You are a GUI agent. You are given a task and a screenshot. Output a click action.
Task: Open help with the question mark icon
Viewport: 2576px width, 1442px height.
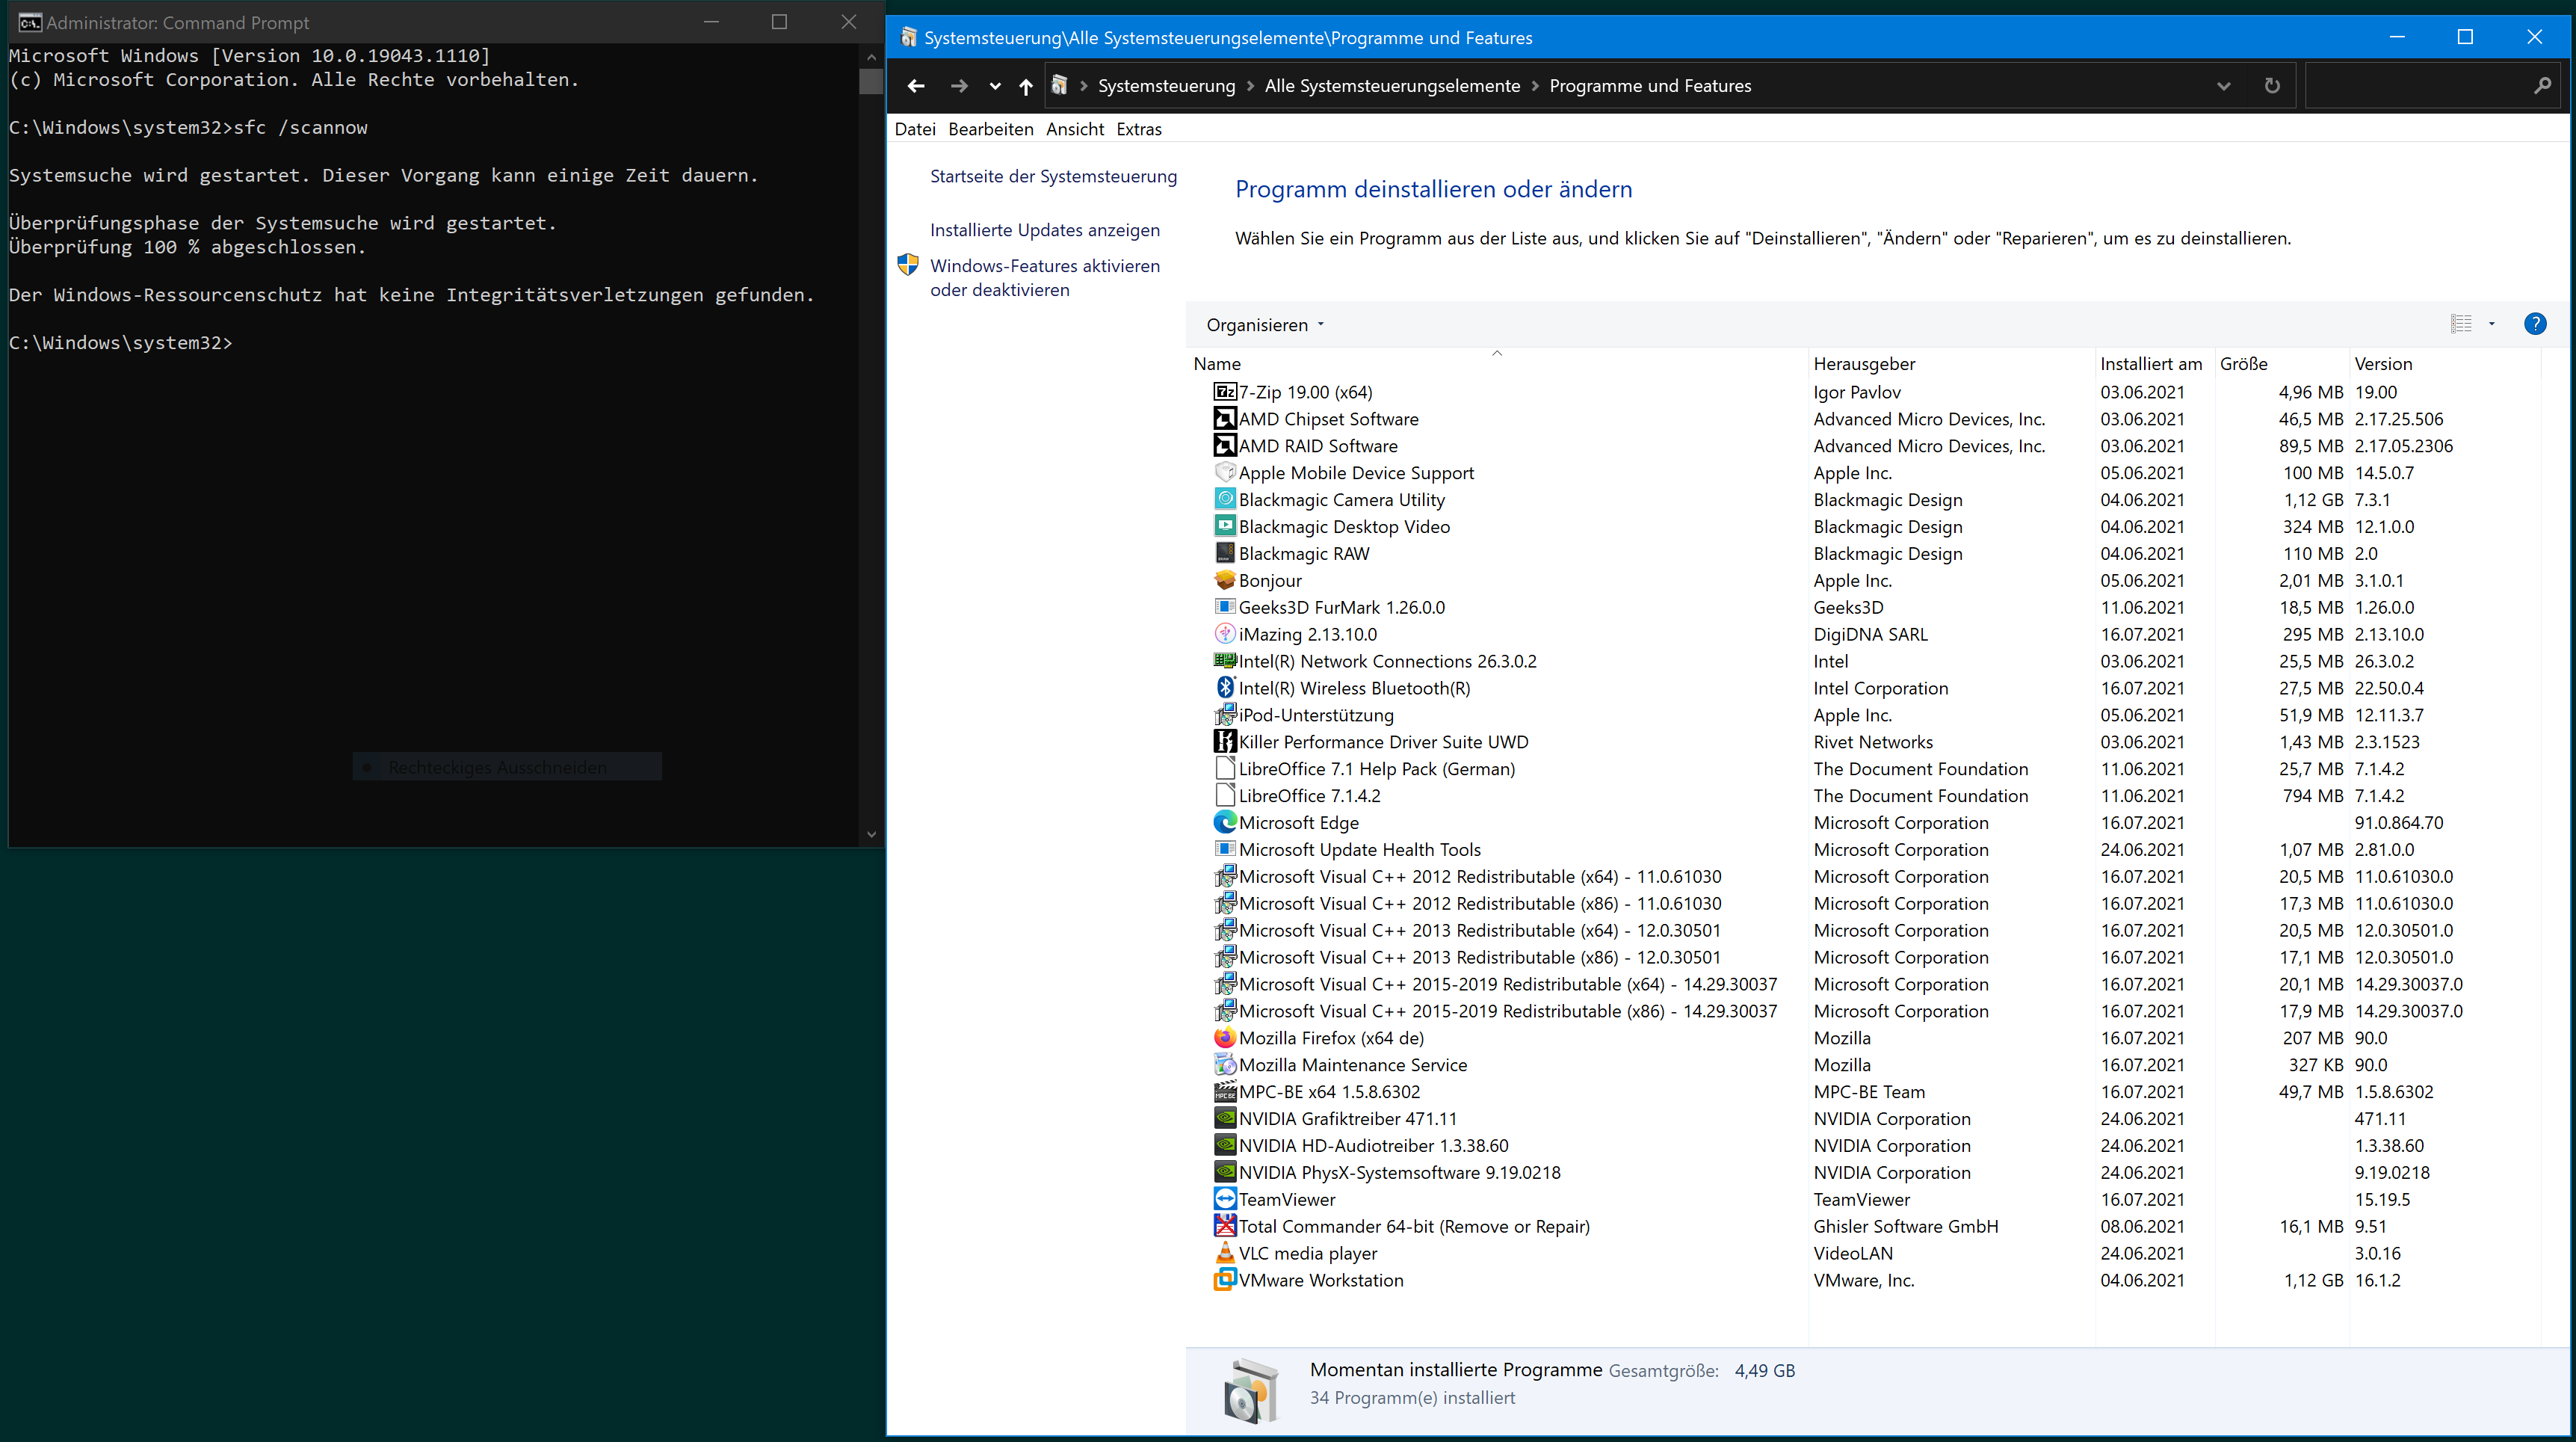pyautogui.click(x=2535, y=324)
